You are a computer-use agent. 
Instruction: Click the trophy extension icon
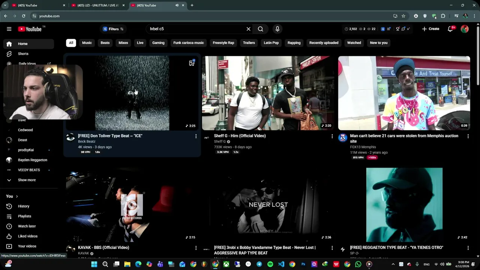(x=398, y=29)
